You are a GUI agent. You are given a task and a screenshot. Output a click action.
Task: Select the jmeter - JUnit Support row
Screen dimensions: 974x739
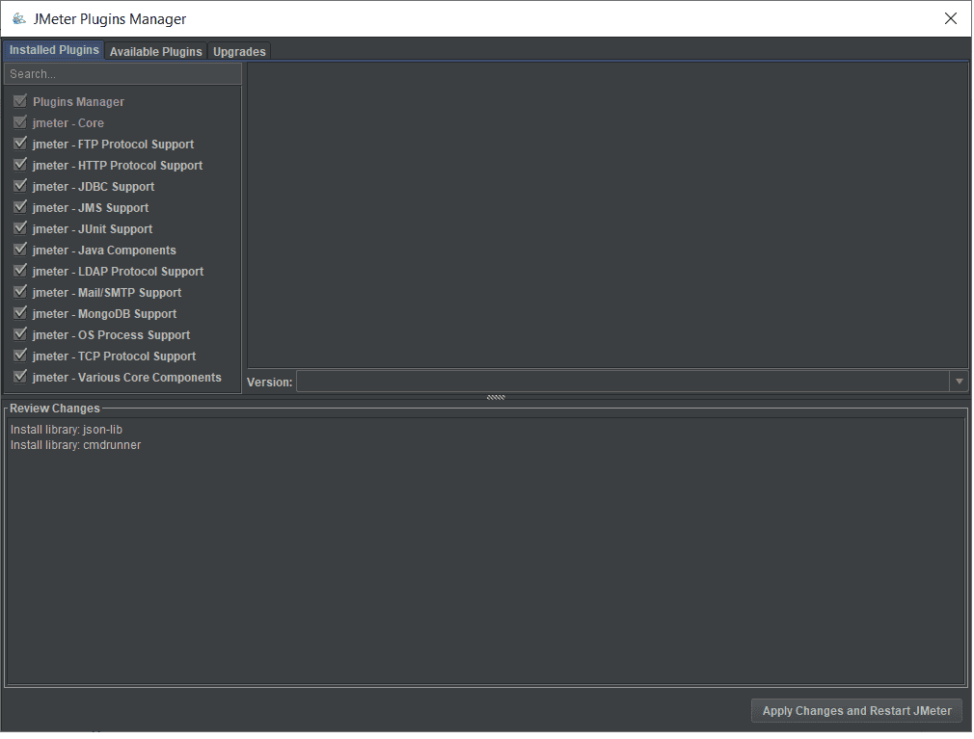pos(92,229)
